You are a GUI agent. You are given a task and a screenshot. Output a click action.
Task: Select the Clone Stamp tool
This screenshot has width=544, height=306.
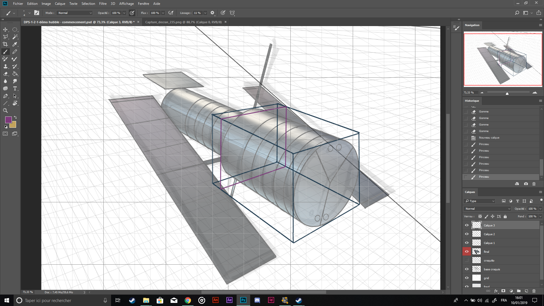pos(5,66)
